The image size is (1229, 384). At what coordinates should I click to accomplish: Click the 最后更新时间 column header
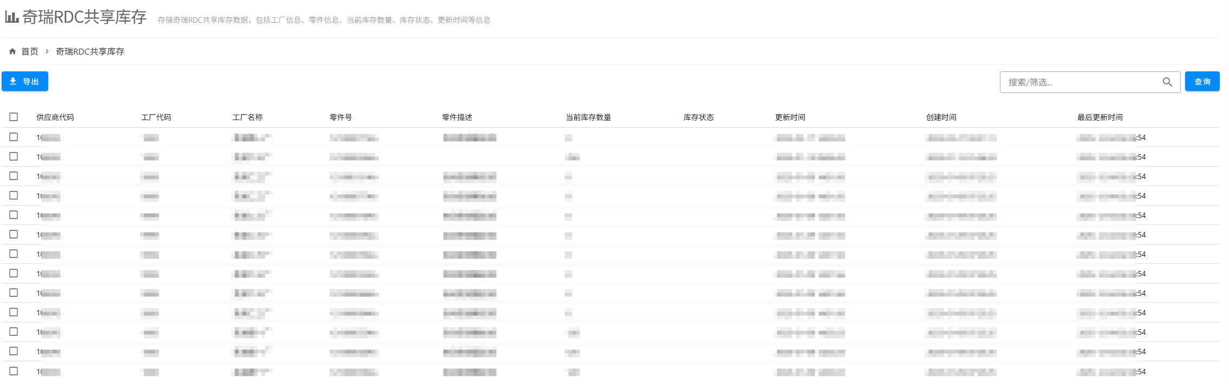coord(1100,117)
